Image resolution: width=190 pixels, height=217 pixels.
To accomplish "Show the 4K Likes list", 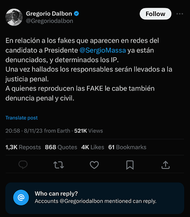I will (x=93, y=147).
